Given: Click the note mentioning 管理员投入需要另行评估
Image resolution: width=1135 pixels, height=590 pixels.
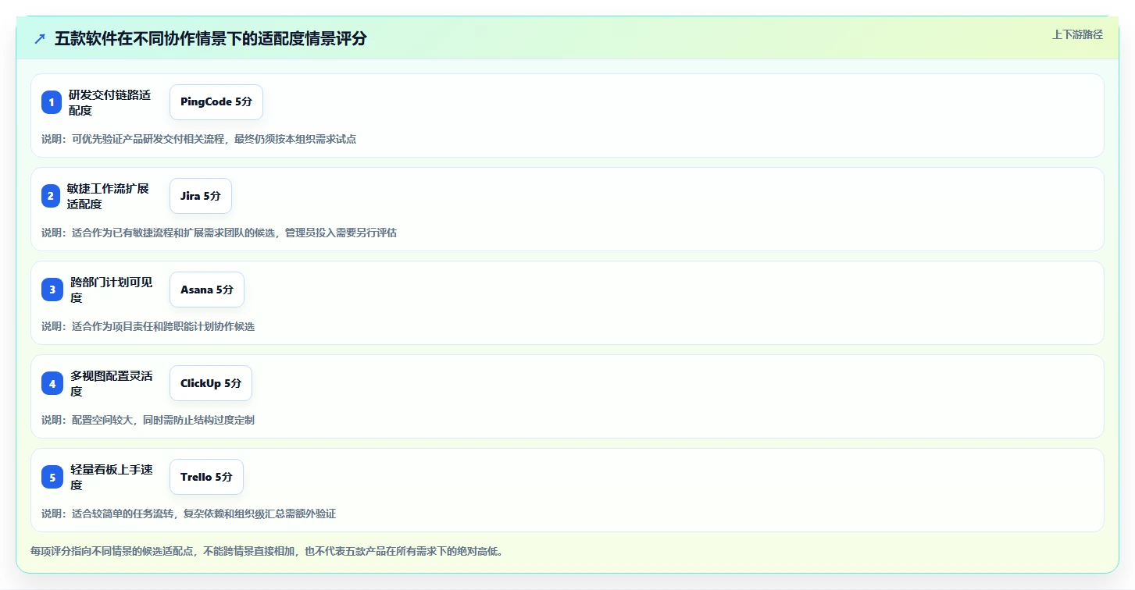Looking at the screenshot, I should [219, 233].
